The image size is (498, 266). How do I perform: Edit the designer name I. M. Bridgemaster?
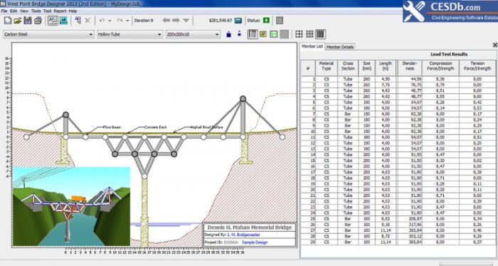[243, 235]
